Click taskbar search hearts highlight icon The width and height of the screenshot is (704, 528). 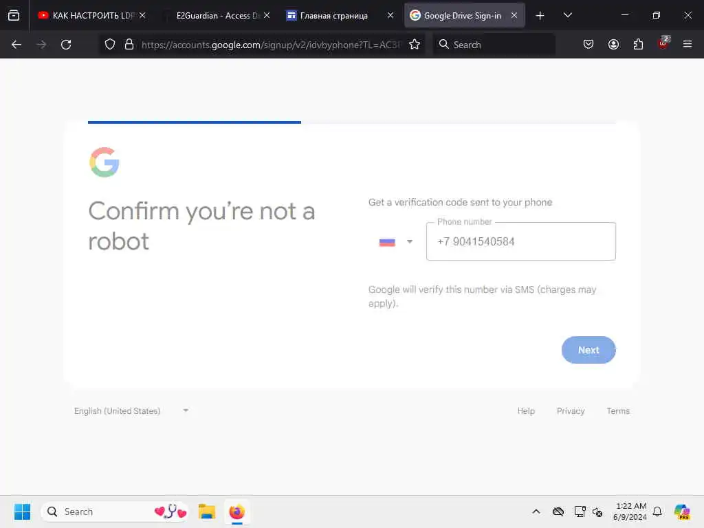[x=170, y=511]
